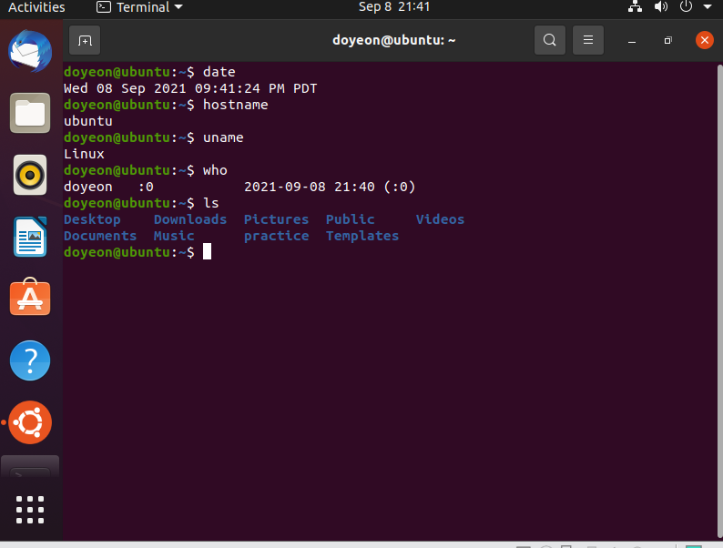Click the 'ls' command text
Image resolution: width=723 pixels, height=548 pixels.
(x=210, y=203)
